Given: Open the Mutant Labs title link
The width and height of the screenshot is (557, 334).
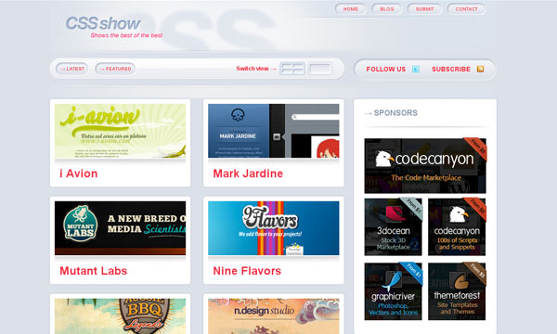Looking at the screenshot, I should 94,271.
